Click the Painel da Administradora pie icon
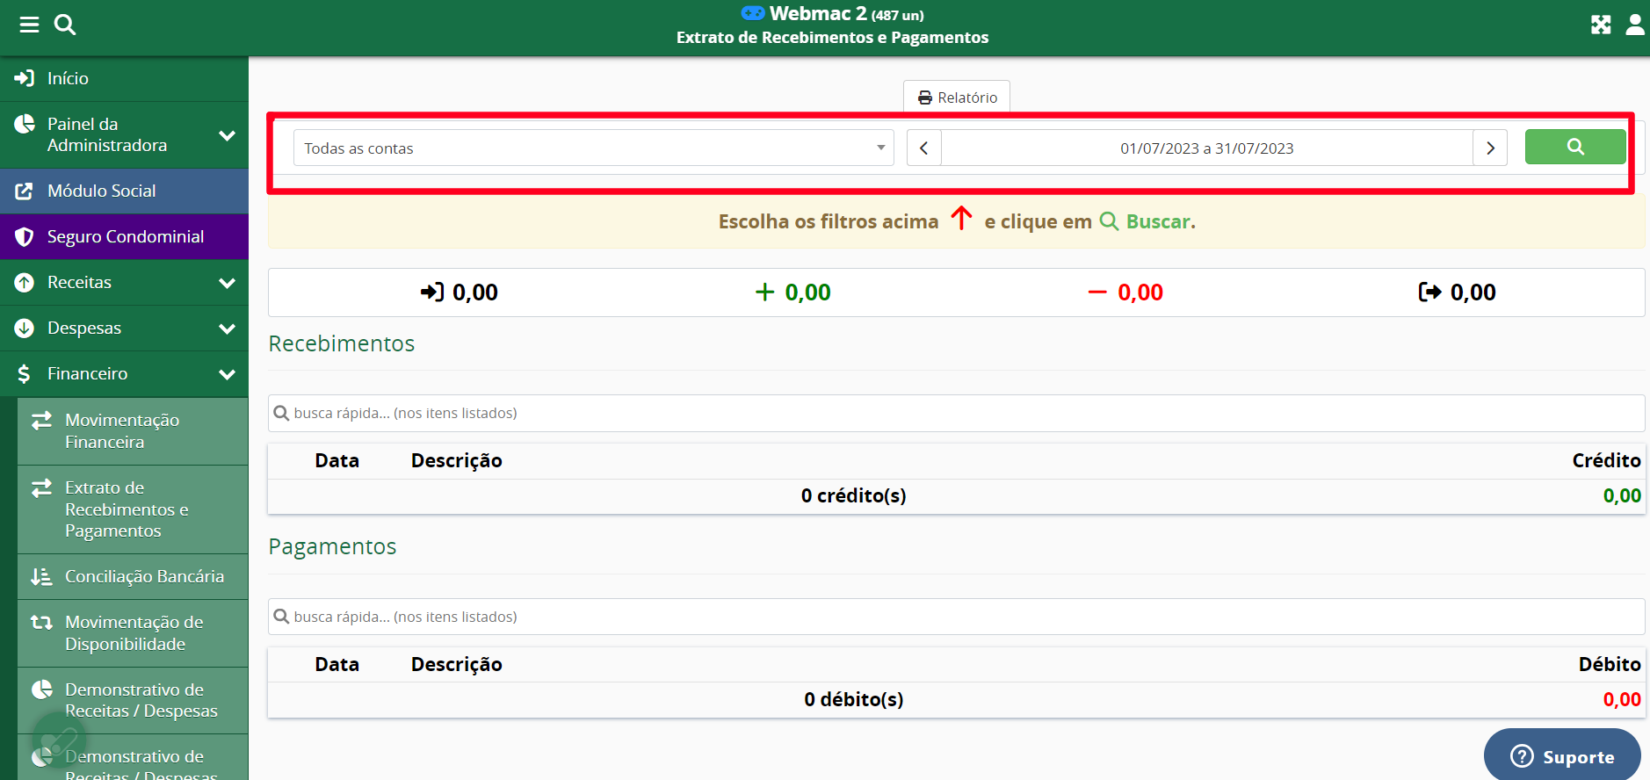Image resolution: width=1650 pixels, height=780 pixels. point(25,124)
